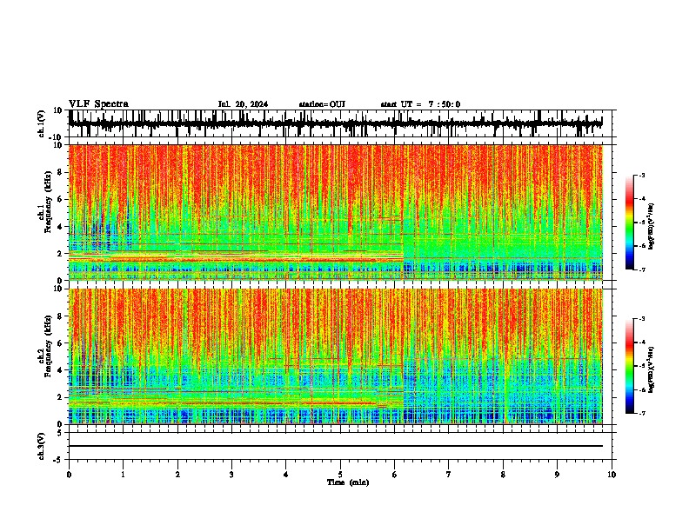Click inside the ch.1 spectrogram panel
Viewport: 689px width, 532px height.
336,212
